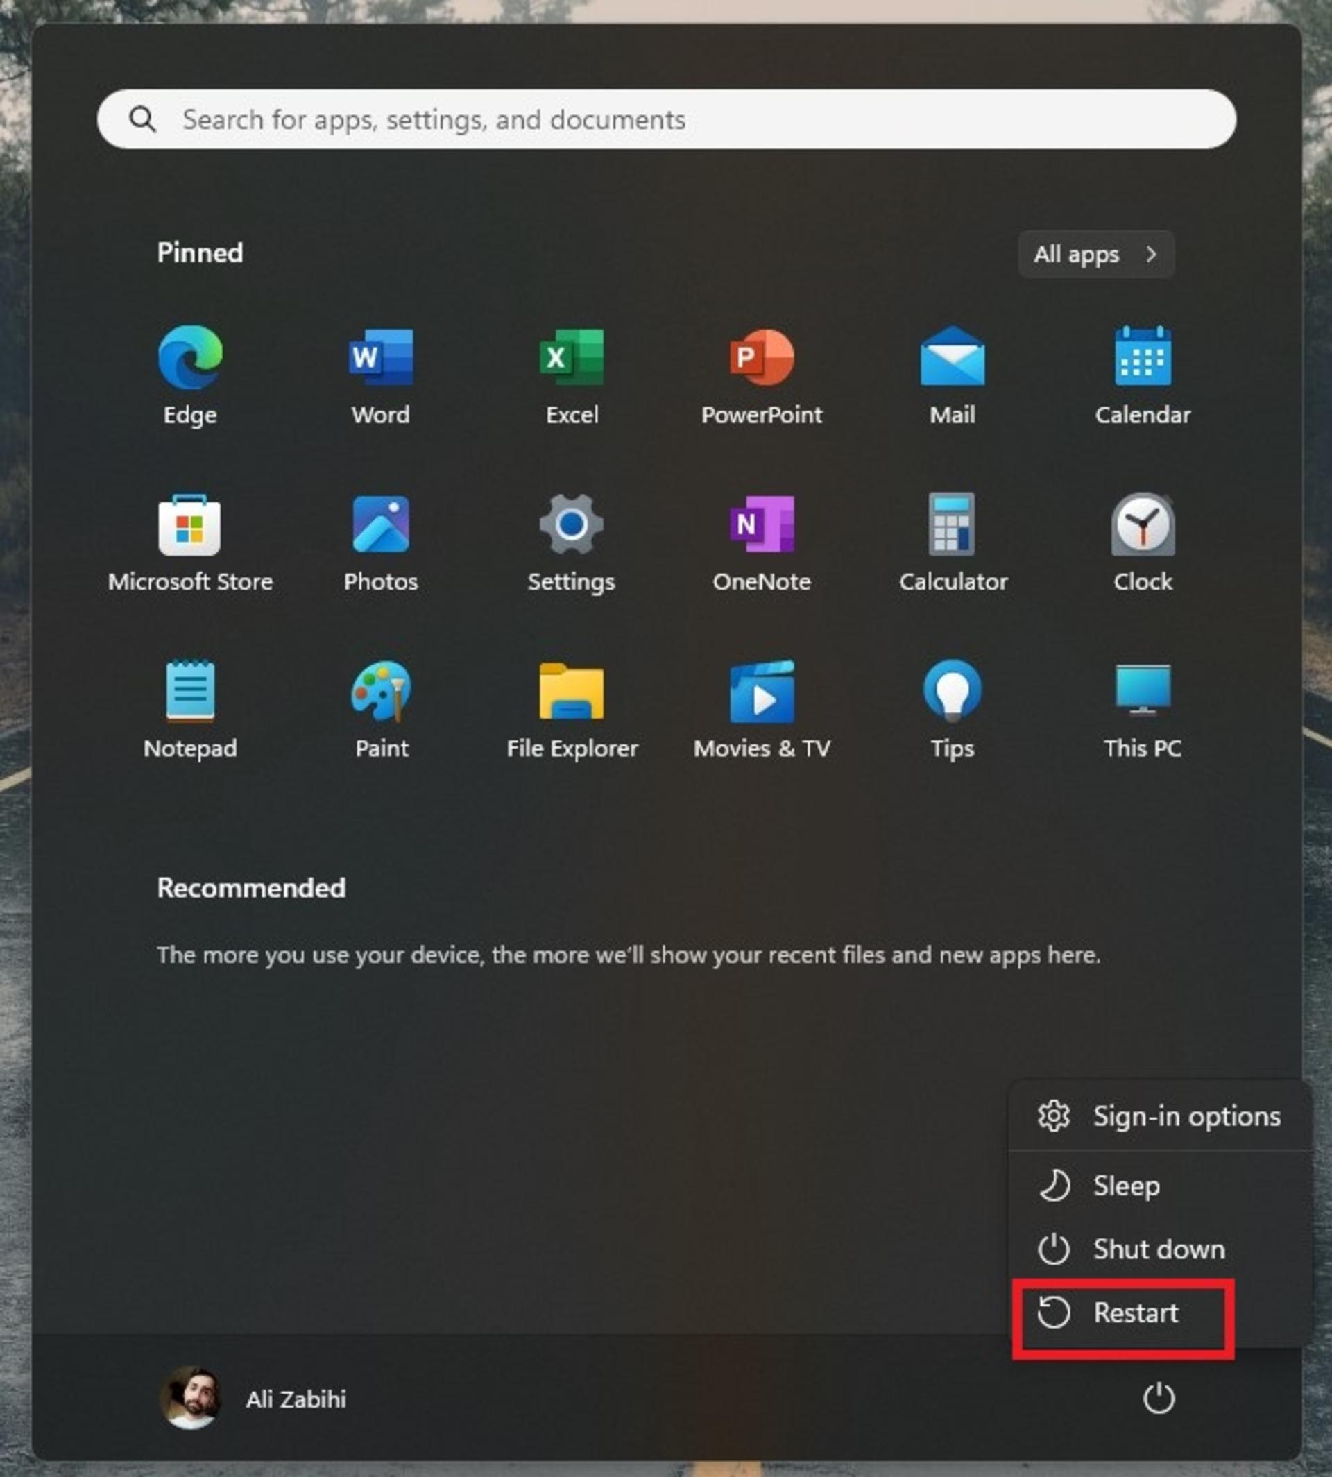
Task: Launch Microsoft Store
Action: tap(190, 543)
